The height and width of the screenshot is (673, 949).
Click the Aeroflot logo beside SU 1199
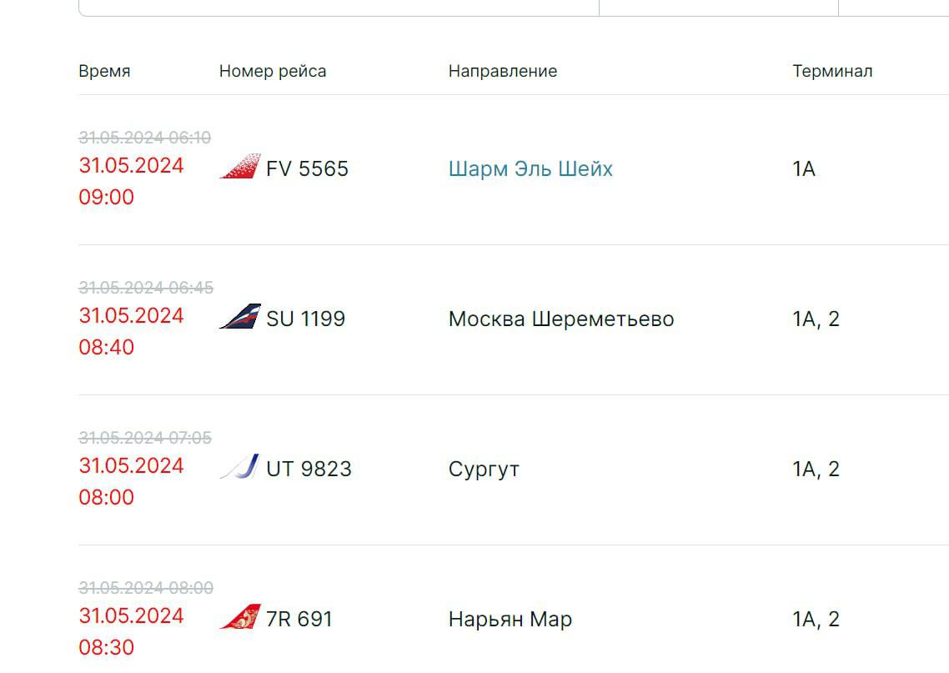[x=240, y=317]
